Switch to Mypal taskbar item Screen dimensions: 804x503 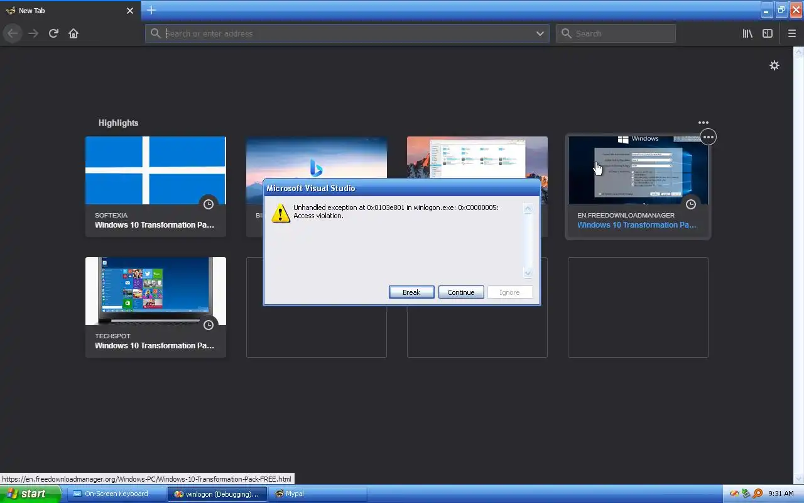pyautogui.click(x=318, y=494)
